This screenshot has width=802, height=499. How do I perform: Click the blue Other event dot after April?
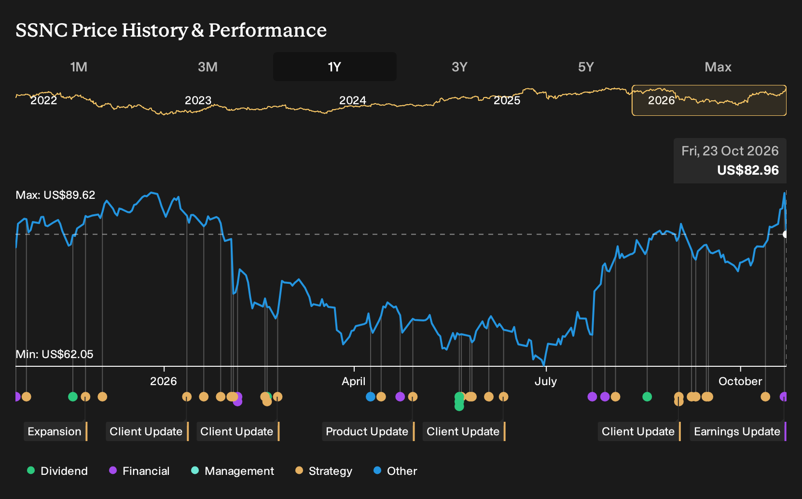pos(371,397)
